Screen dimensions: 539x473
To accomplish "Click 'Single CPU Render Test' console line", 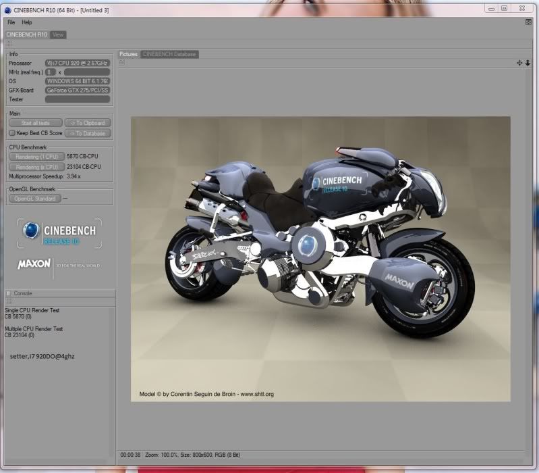I will tap(32, 310).
